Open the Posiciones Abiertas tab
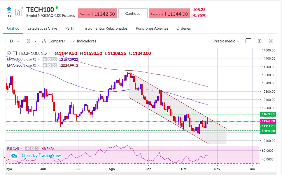The width and height of the screenshot is (282, 175). (152, 28)
